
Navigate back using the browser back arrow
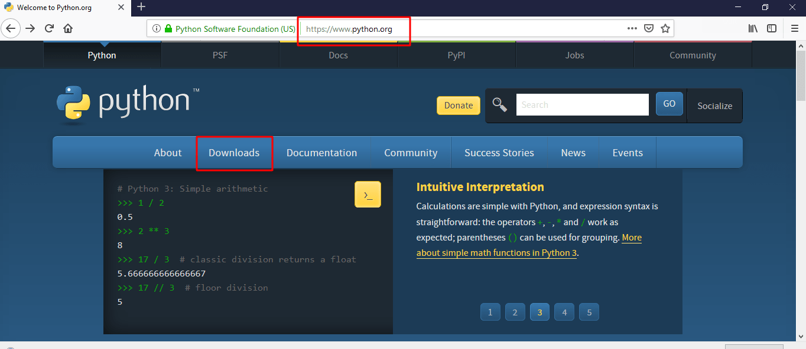11,28
